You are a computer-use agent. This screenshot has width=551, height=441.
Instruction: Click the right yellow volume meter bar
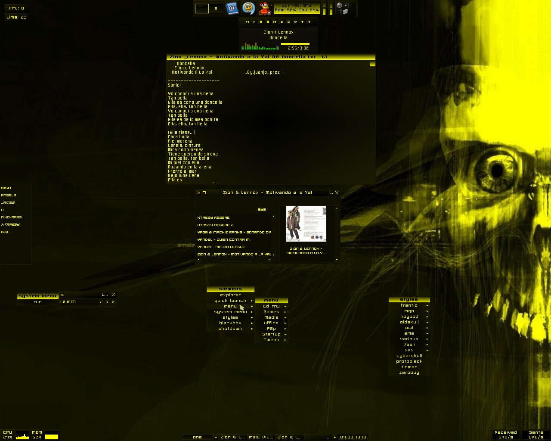coord(331,8)
